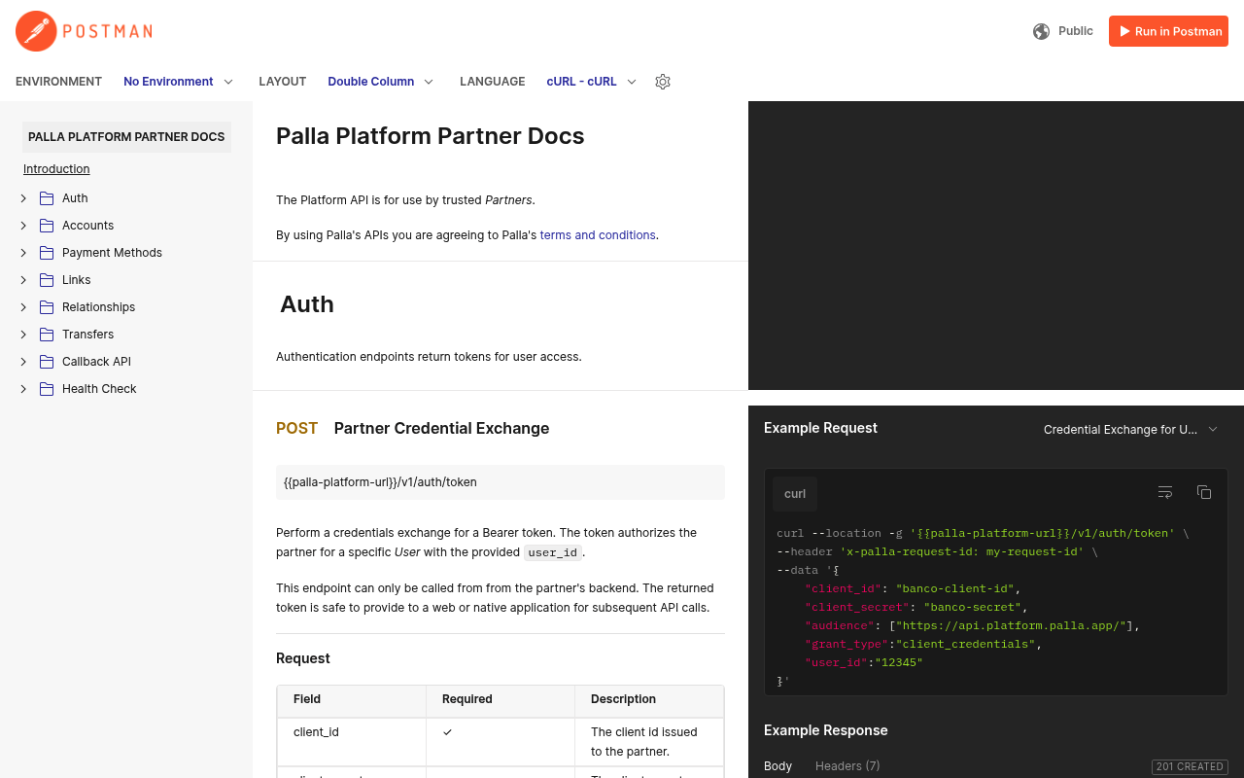Screen dimensions: 1244x778
Task: Click the Postman logo
Action: click(84, 31)
